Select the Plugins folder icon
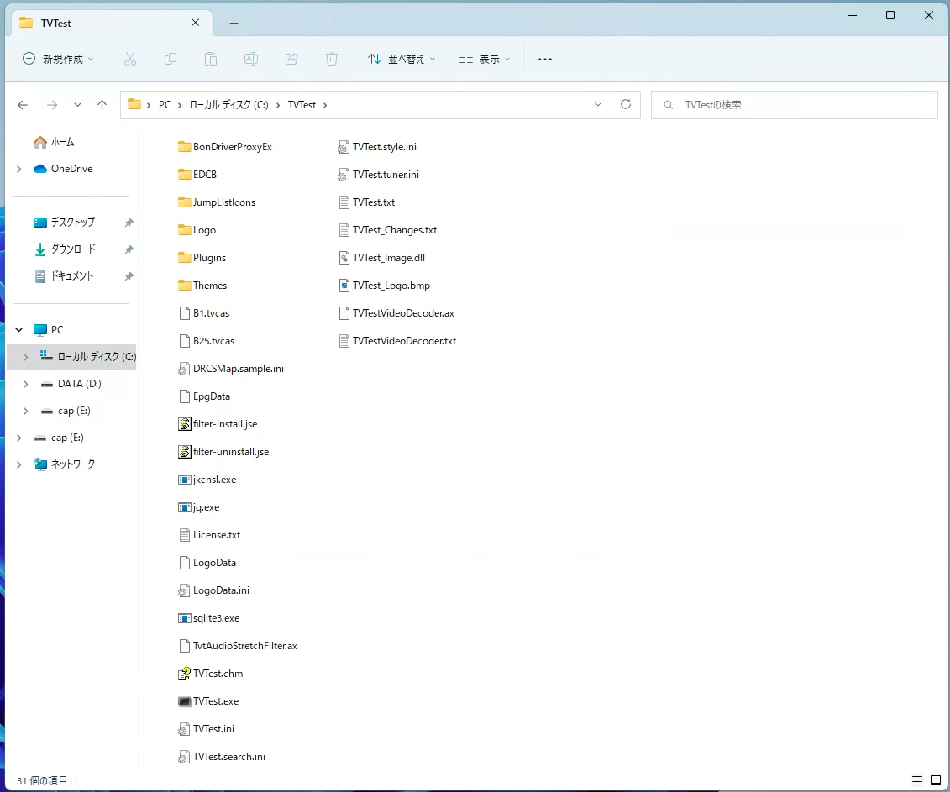The height and width of the screenshot is (792, 950). coord(185,258)
